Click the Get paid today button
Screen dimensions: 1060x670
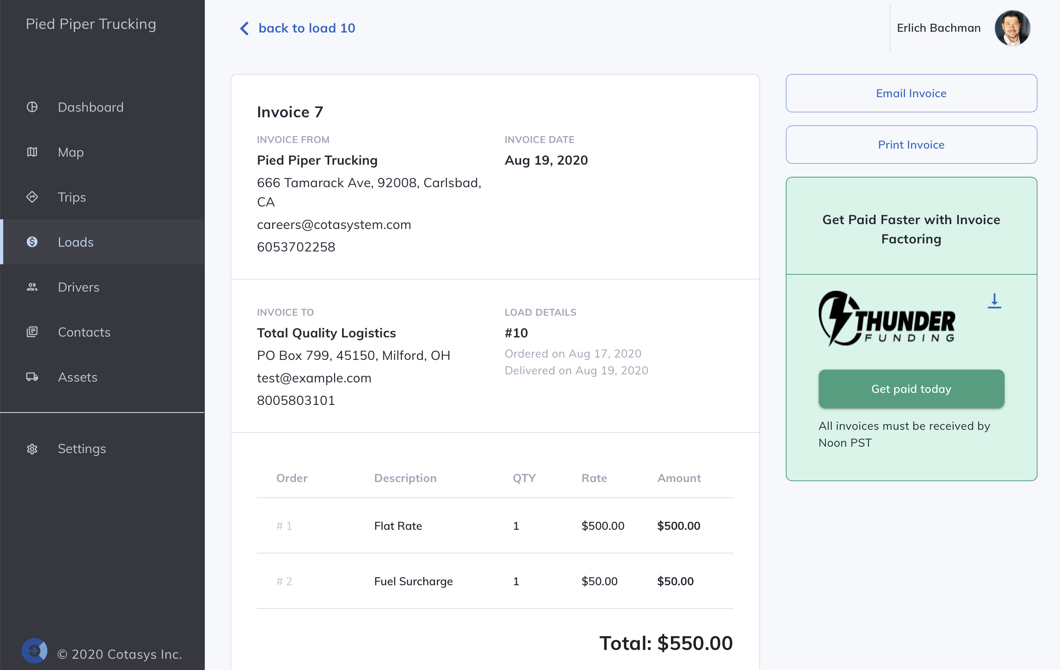tap(911, 389)
